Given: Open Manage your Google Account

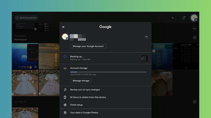Looking at the screenshot, I should tap(88, 46).
